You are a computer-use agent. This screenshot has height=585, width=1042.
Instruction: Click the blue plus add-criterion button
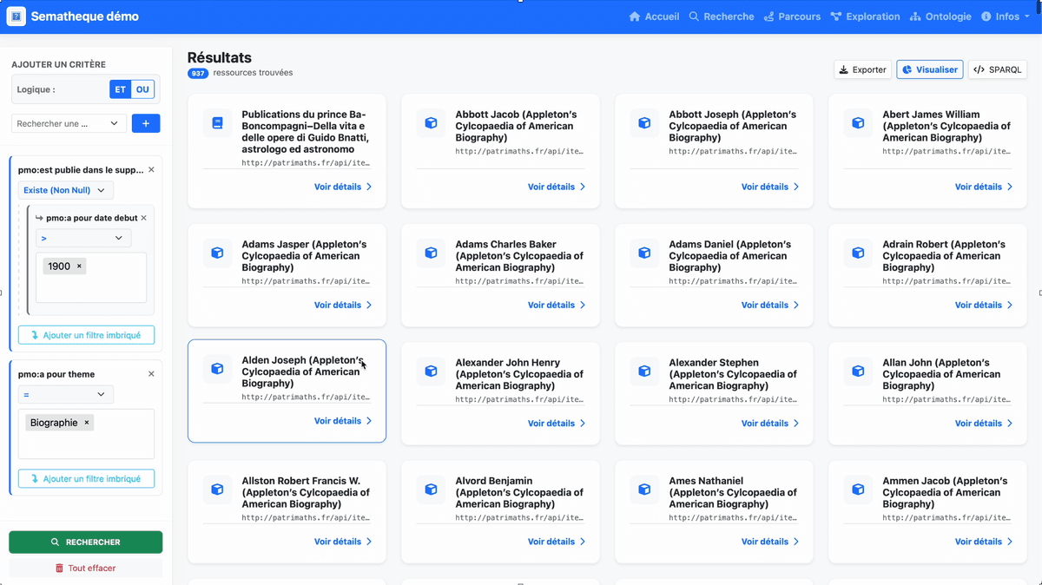point(146,123)
